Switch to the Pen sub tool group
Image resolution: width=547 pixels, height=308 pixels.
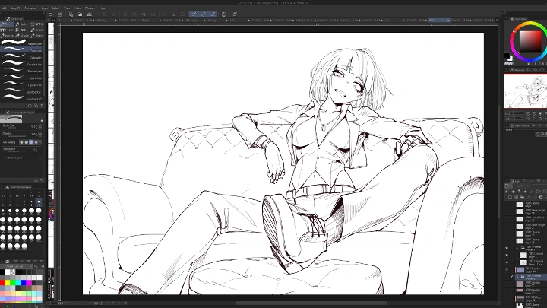[8, 24]
